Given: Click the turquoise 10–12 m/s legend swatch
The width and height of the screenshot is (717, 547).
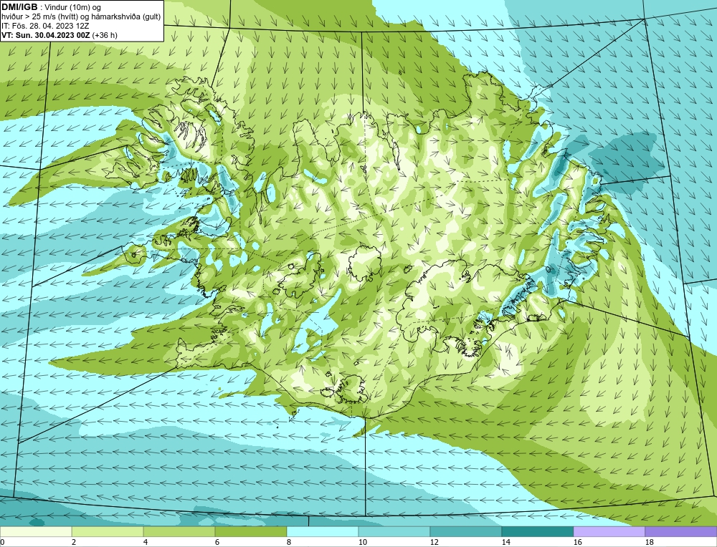Looking at the screenshot, I should [x=394, y=532].
